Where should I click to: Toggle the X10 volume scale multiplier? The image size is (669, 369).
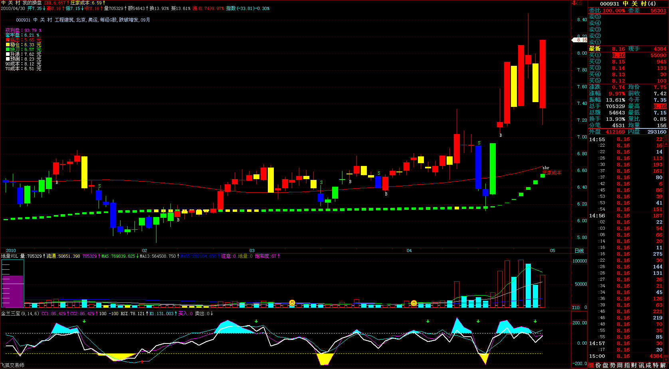click(576, 308)
